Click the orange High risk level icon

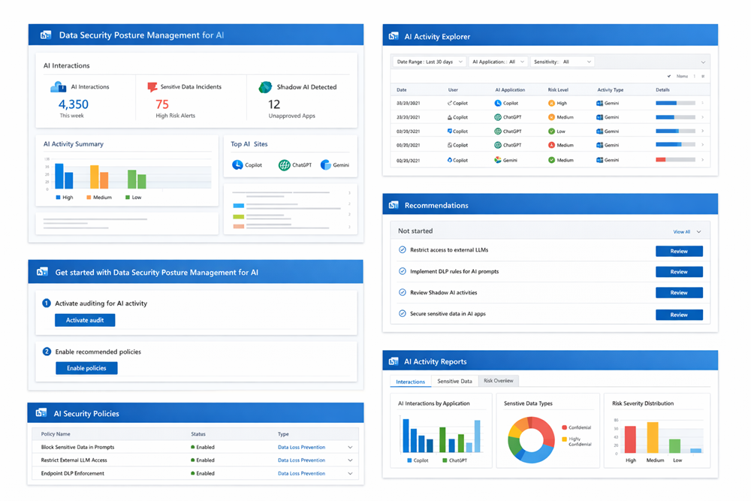point(551,103)
